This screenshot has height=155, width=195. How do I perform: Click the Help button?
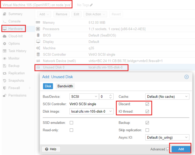coord(51,149)
